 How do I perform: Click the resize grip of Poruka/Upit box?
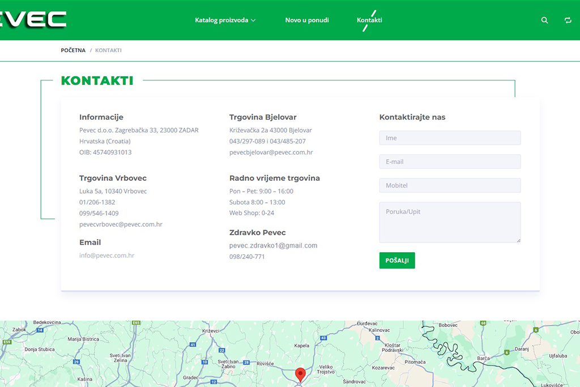(518, 240)
